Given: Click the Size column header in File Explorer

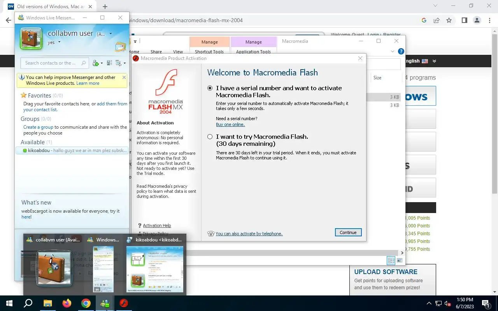Looking at the screenshot, I should tap(377, 78).
